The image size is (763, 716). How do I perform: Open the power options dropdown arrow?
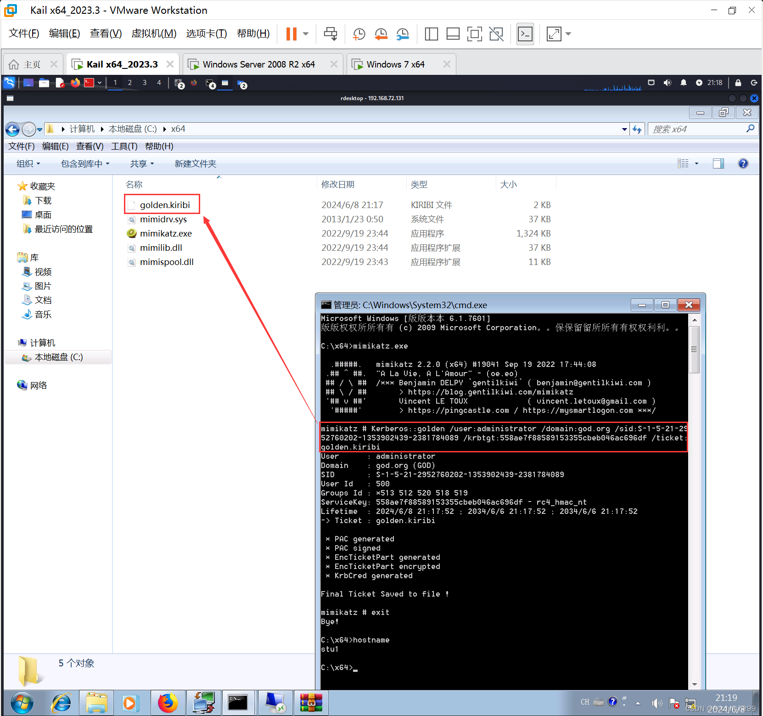click(306, 34)
